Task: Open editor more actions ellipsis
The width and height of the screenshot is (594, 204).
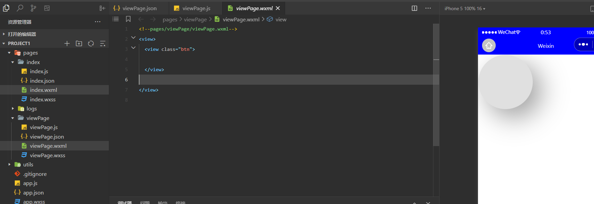Action: tap(428, 8)
